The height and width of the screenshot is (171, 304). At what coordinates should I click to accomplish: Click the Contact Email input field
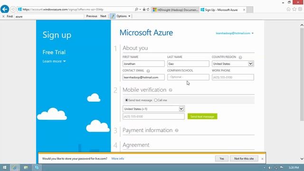pyautogui.click(x=143, y=77)
